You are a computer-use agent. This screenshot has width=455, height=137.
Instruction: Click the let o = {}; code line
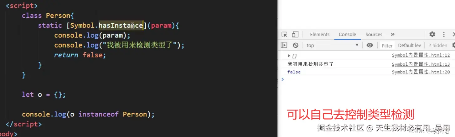tap(44, 95)
